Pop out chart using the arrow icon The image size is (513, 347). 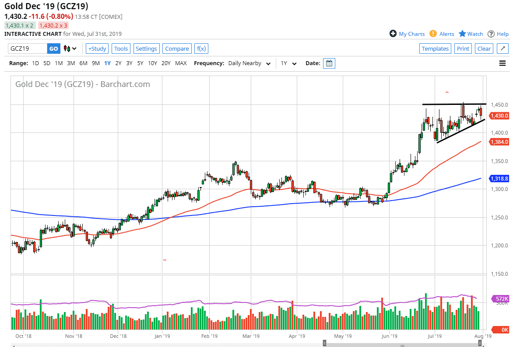(x=502, y=49)
